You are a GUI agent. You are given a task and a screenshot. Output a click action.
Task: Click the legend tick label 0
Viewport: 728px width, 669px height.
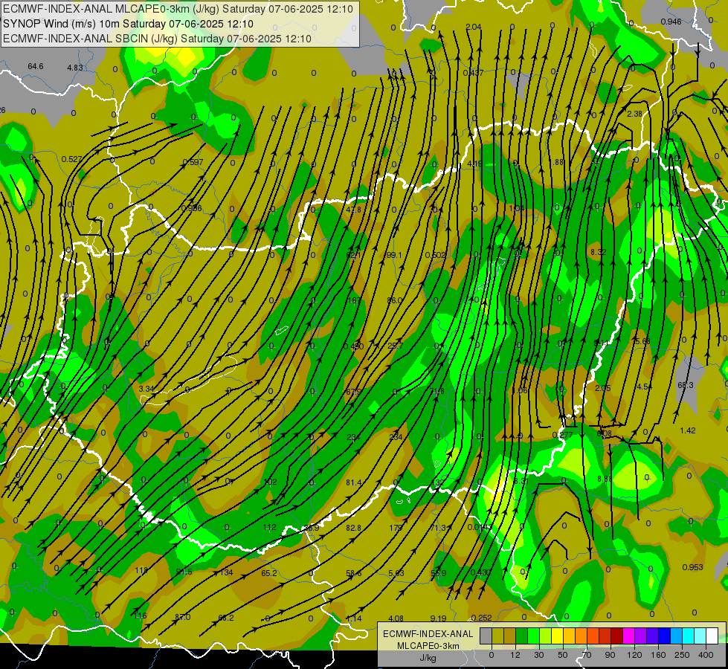click(492, 655)
